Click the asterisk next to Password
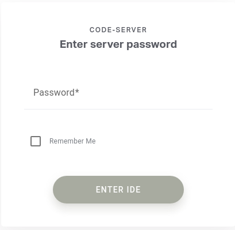This screenshot has width=235, height=230. tap(77, 91)
